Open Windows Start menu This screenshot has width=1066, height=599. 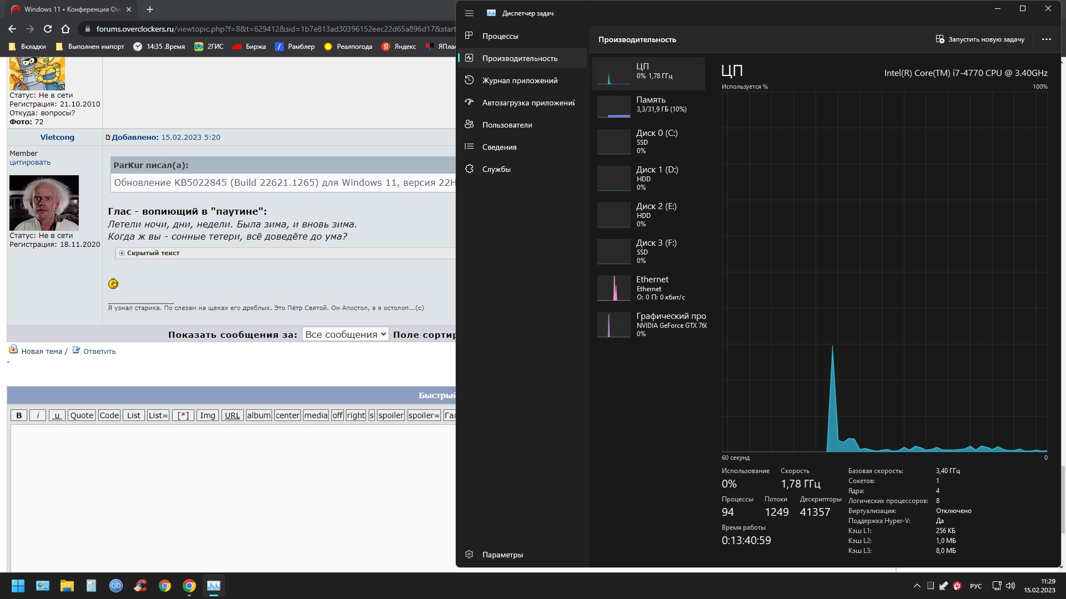pos(18,586)
